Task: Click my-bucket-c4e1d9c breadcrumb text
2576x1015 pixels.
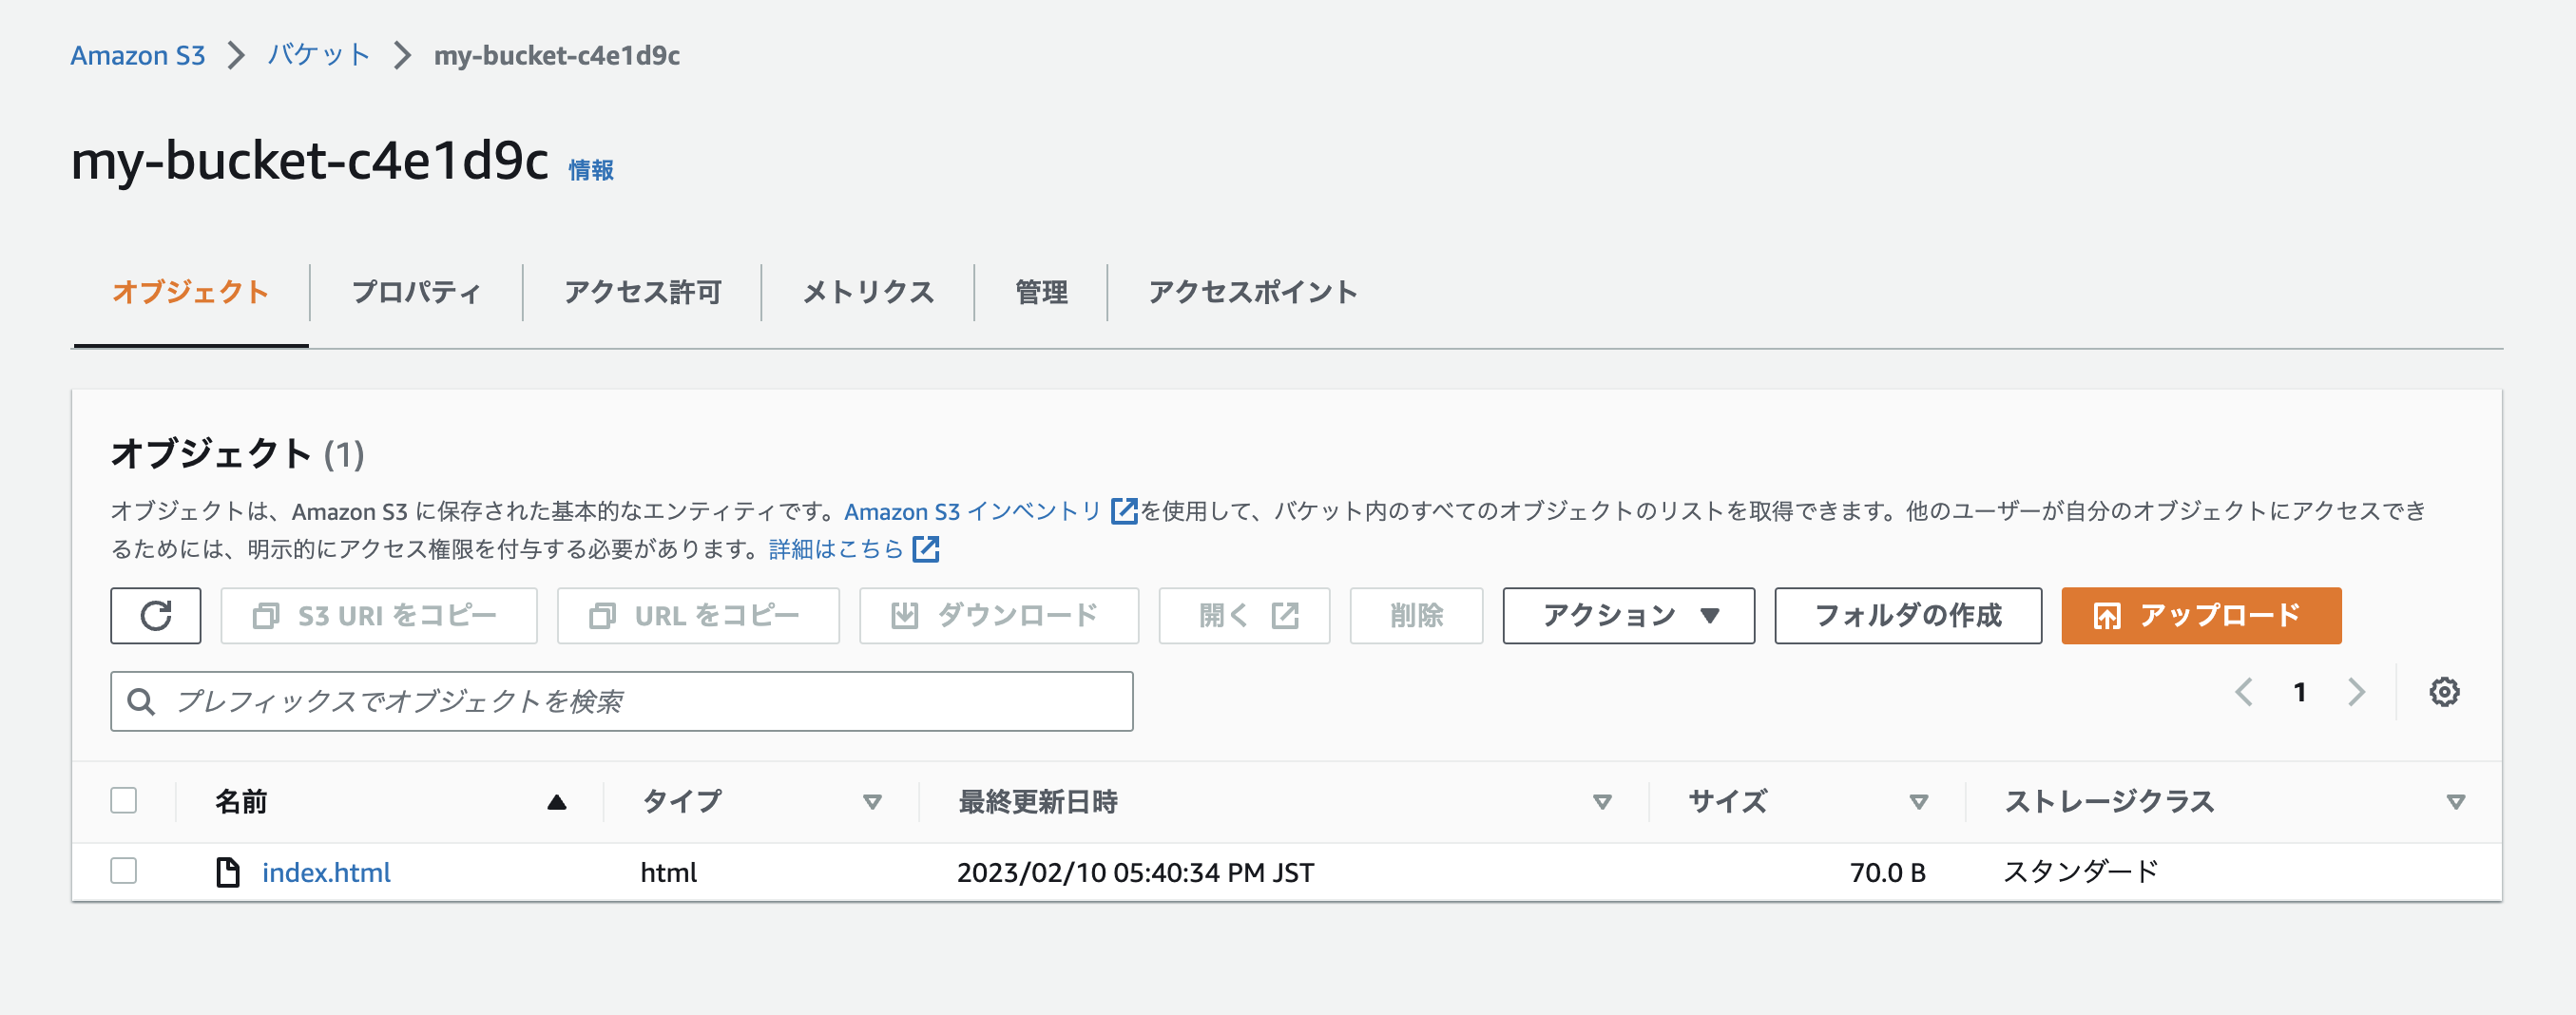Action: pos(557,55)
